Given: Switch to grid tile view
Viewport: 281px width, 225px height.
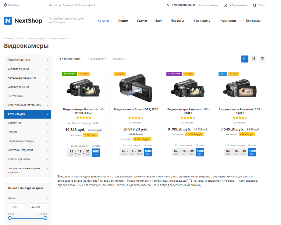Looking at the screenshot, I should point(245,59).
